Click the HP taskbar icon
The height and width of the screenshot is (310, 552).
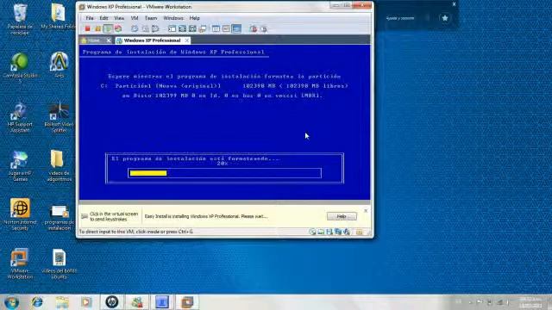click(x=112, y=302)
